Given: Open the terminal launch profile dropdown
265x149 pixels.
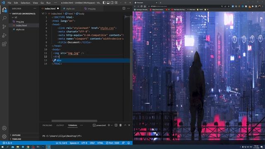Looking at the screenshot, I should (x=112, y=125).
